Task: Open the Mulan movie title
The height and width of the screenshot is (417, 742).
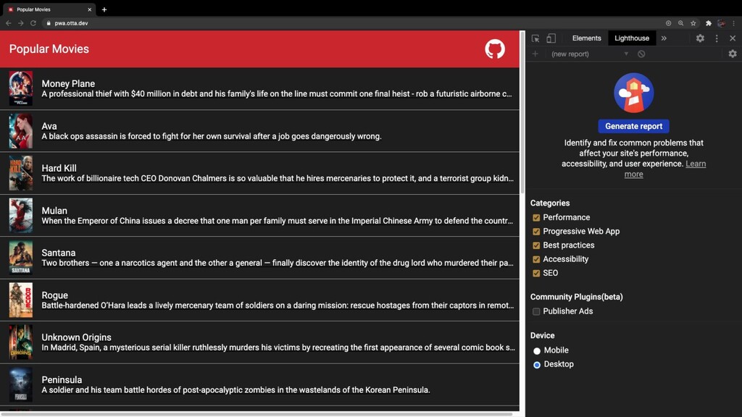Action: (x=54, y=211)
